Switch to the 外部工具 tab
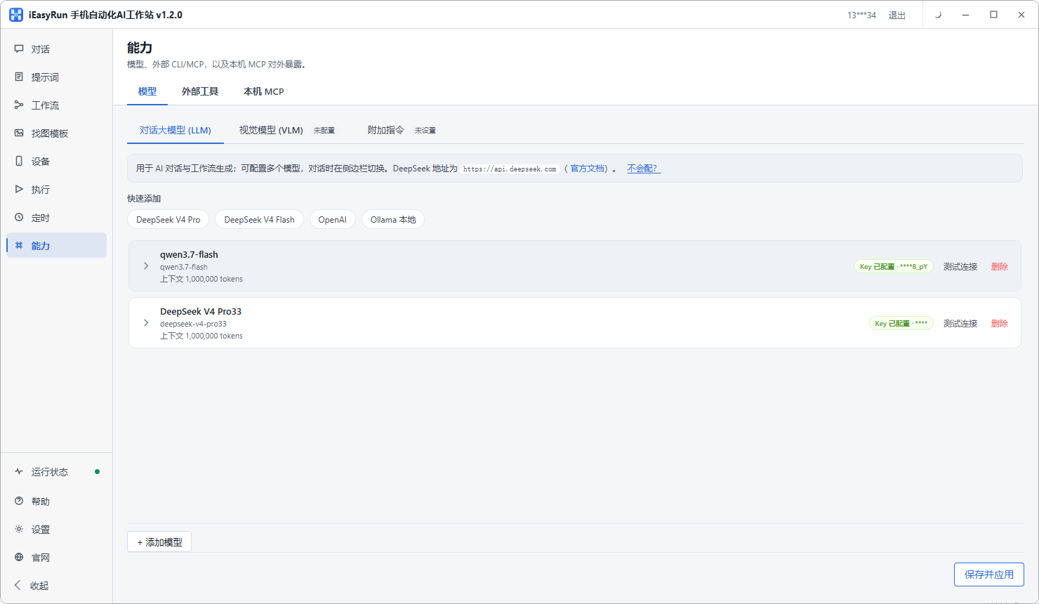This screenshot has height=604, width=1039. (200, 92)
